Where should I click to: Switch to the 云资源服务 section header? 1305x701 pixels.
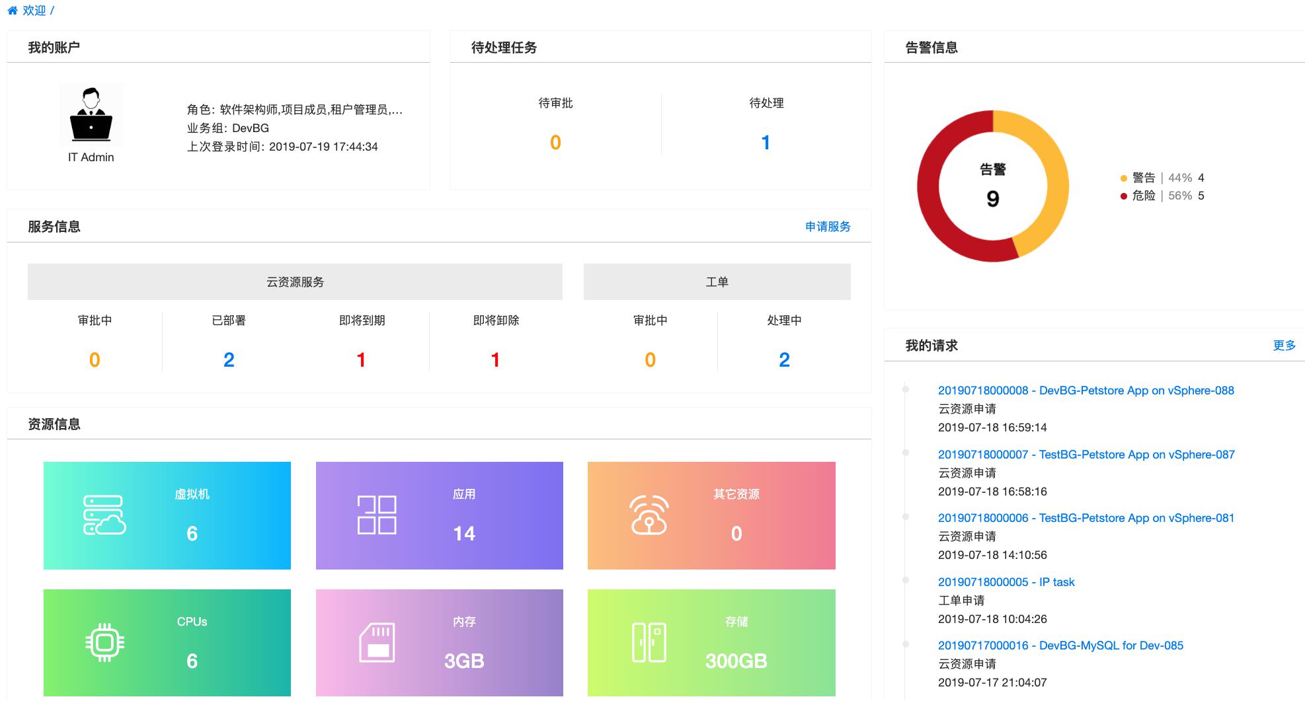[x=294, y=281]
